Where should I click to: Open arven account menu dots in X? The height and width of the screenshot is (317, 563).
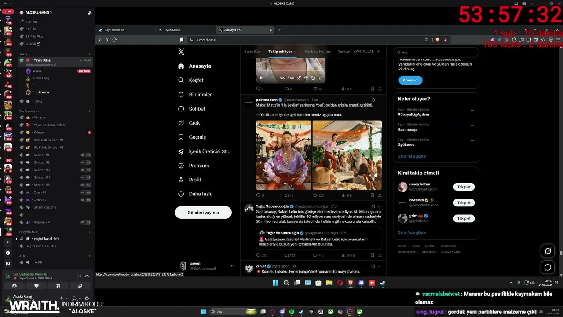[x=233, y=266]
